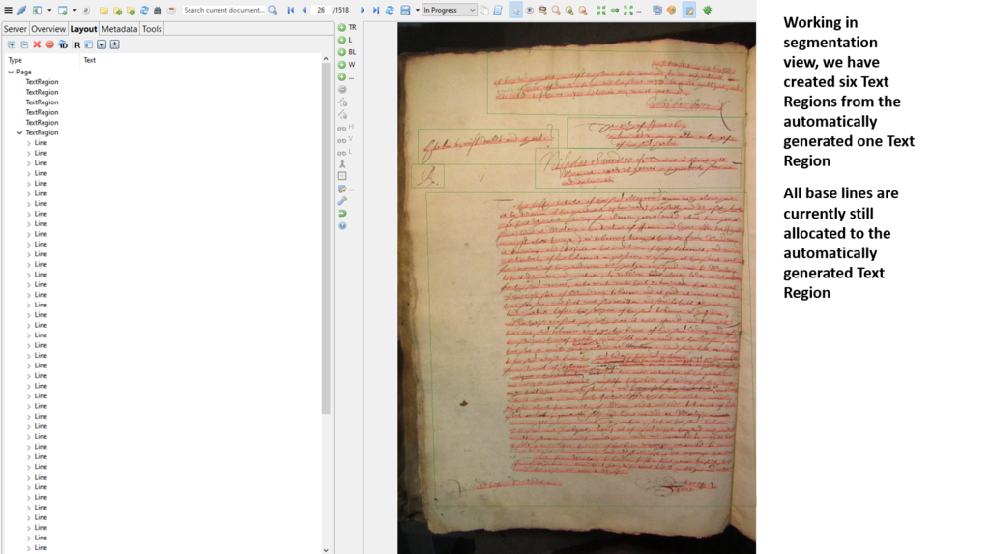Open the In Progress status dropdown
Viewport: 990px width, 554px height.
tap(450, 11)
